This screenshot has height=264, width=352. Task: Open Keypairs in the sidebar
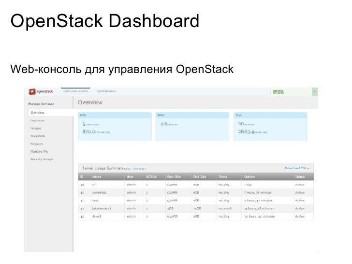pos(37,144)
